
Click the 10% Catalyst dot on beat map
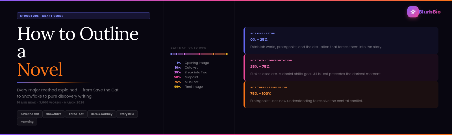click(176, 54)
